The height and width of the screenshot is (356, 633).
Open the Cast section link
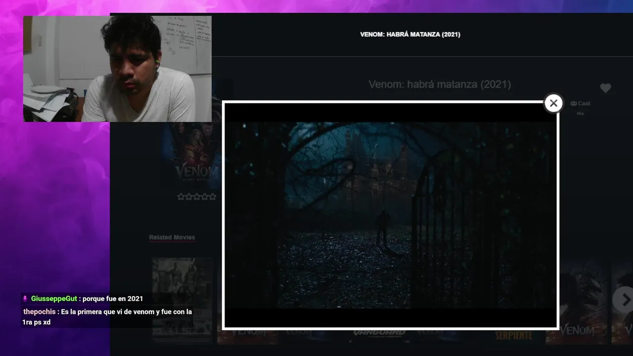click(580, 103)
